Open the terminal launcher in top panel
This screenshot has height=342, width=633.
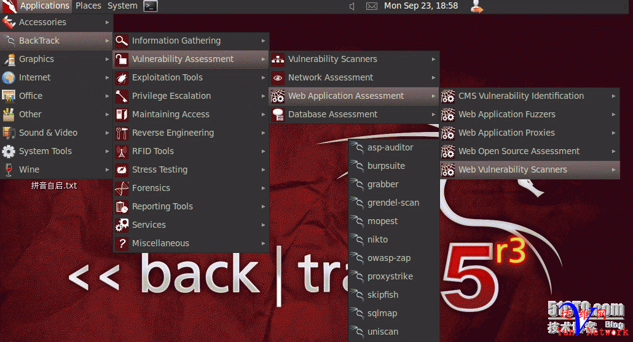click(x=151, y=6)
